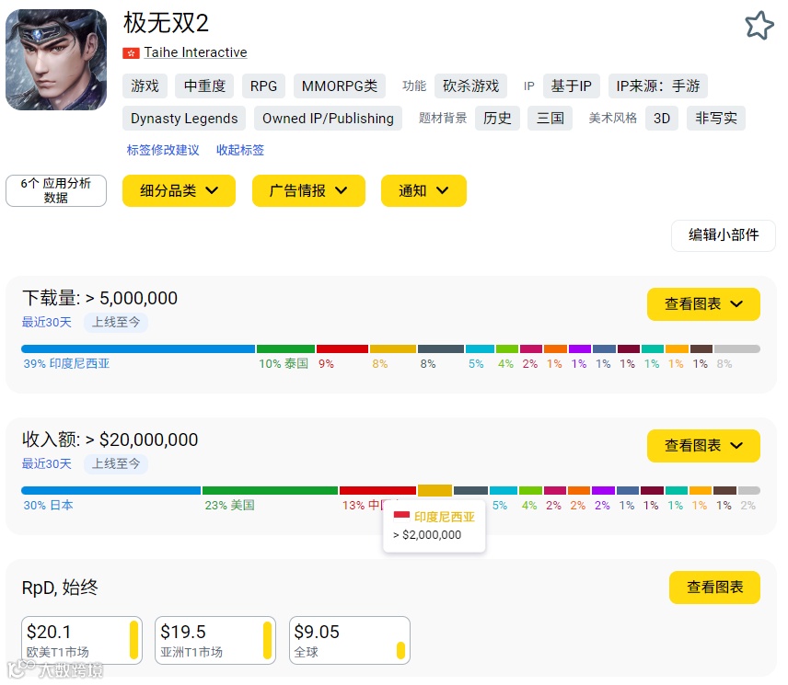788x685 pixels.
Task: Open 查看图表 dropdown in downloads section
Action: 703,303
